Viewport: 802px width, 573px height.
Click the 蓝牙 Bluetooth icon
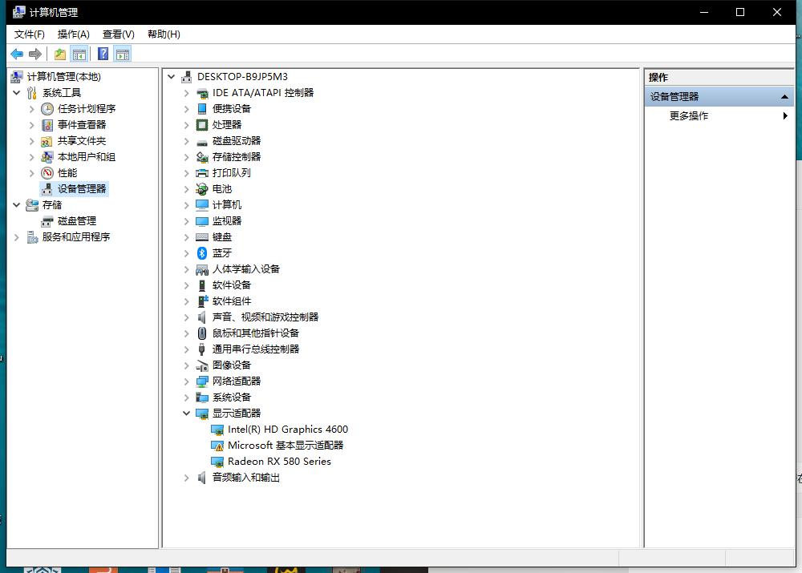pyautogui.click(x=202, y=252)
